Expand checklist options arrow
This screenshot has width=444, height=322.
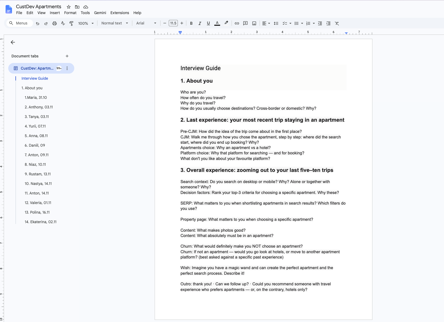290,23
